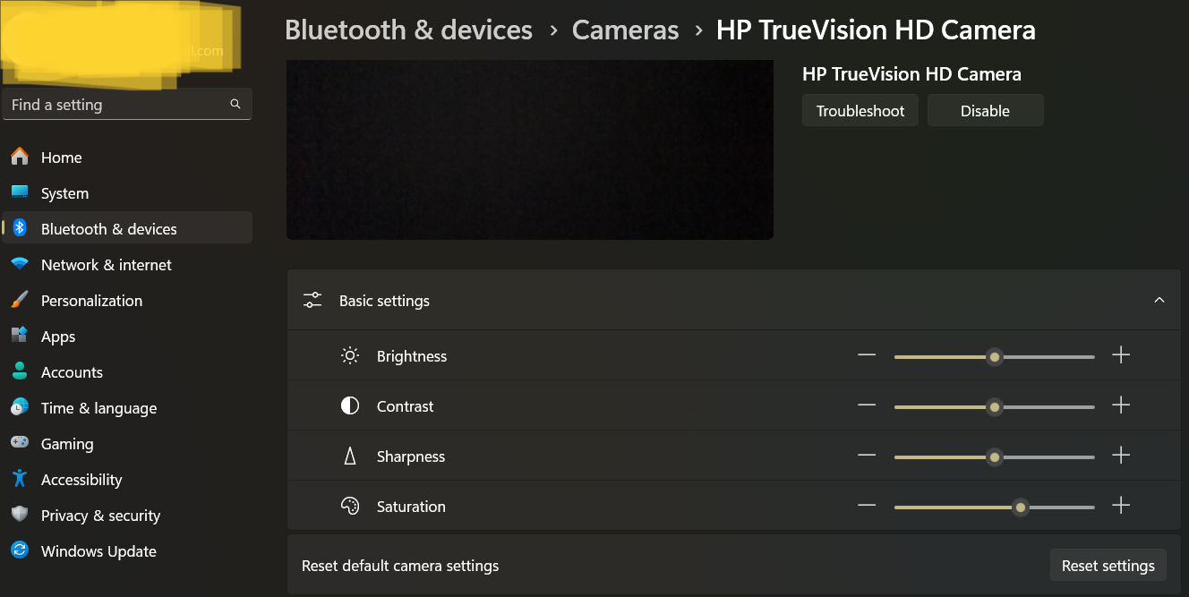The width and height of the screenshot is (1189, 597).
Task: Click the Apps icon in the sidebar
Action: (20, 336)
